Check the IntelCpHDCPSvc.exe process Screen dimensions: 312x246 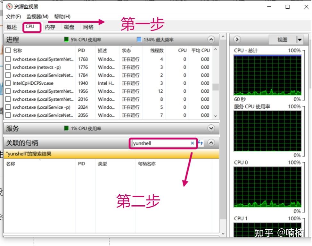(8, 83)
